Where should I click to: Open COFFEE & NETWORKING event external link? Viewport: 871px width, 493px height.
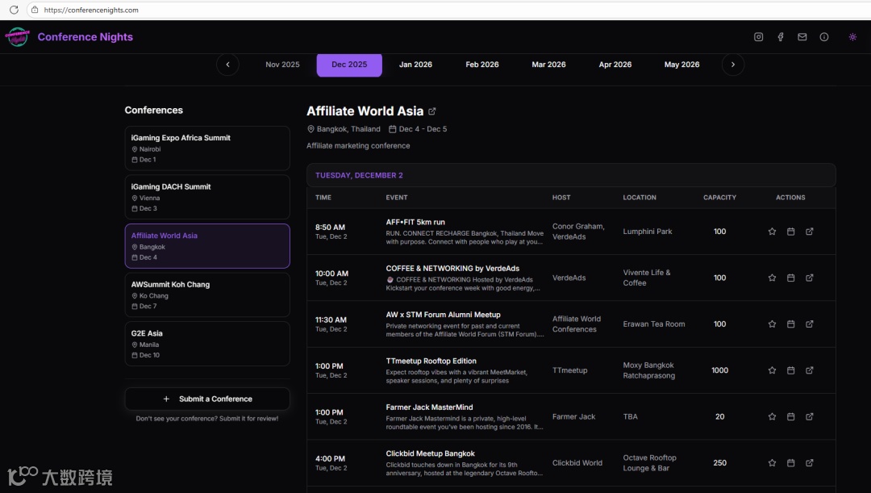click(810, 278)
